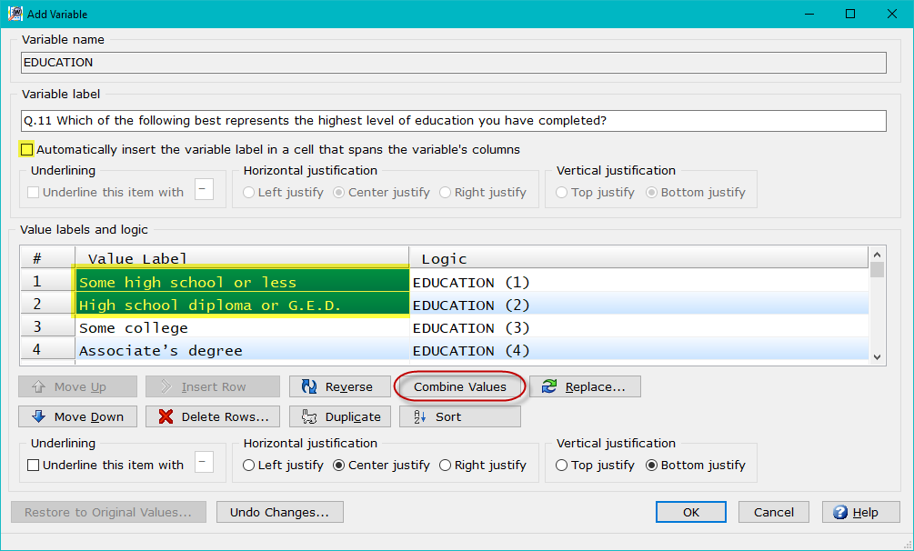Click the Cancel button
914x551 pixels.
[774, 512]
